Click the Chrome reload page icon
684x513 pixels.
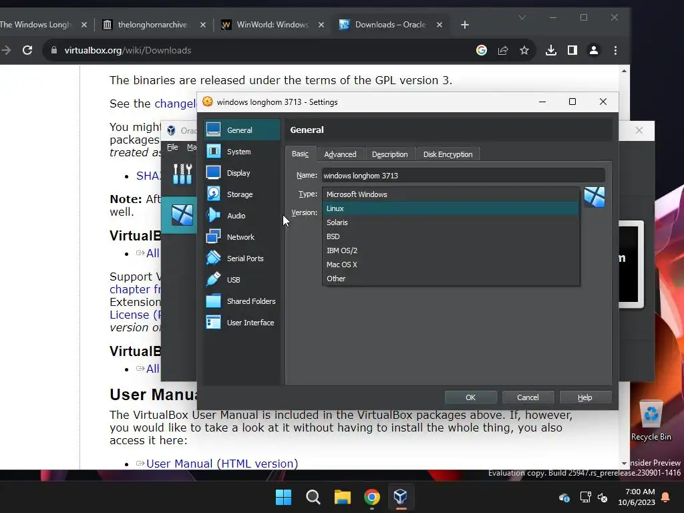pyautogui.click(x=27, y=50)
